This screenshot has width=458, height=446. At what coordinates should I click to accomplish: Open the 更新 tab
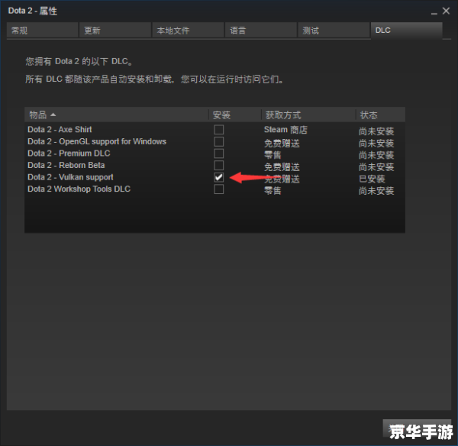point(115,31)
